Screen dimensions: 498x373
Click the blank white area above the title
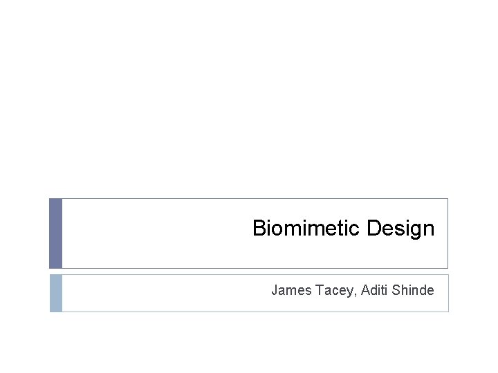point(249,97)
